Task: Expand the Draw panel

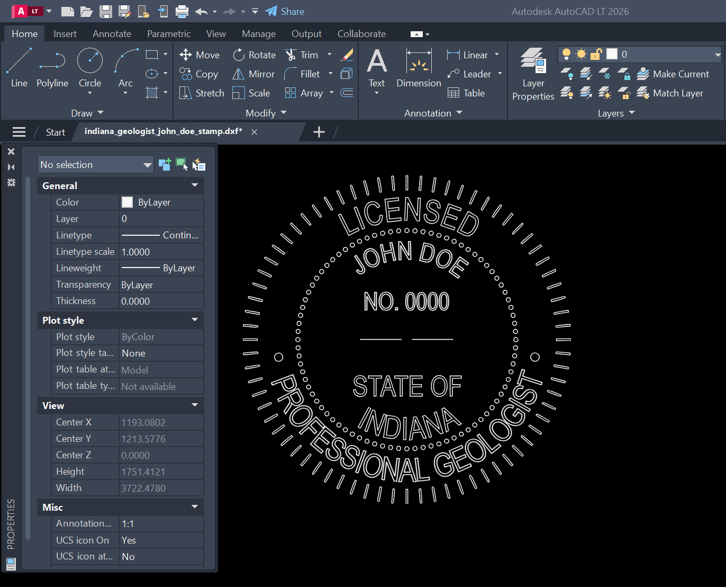Action: (87, 113)
